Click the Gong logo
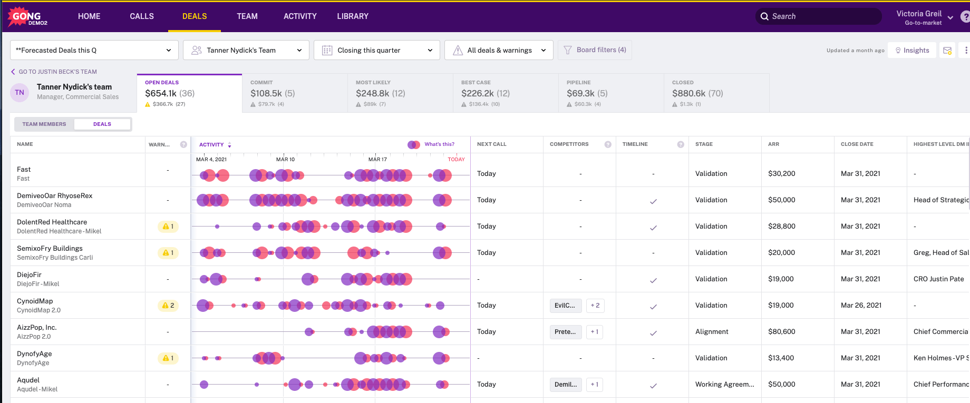The height and width of the screenshot is (403, 970). (x=27, y=17)
